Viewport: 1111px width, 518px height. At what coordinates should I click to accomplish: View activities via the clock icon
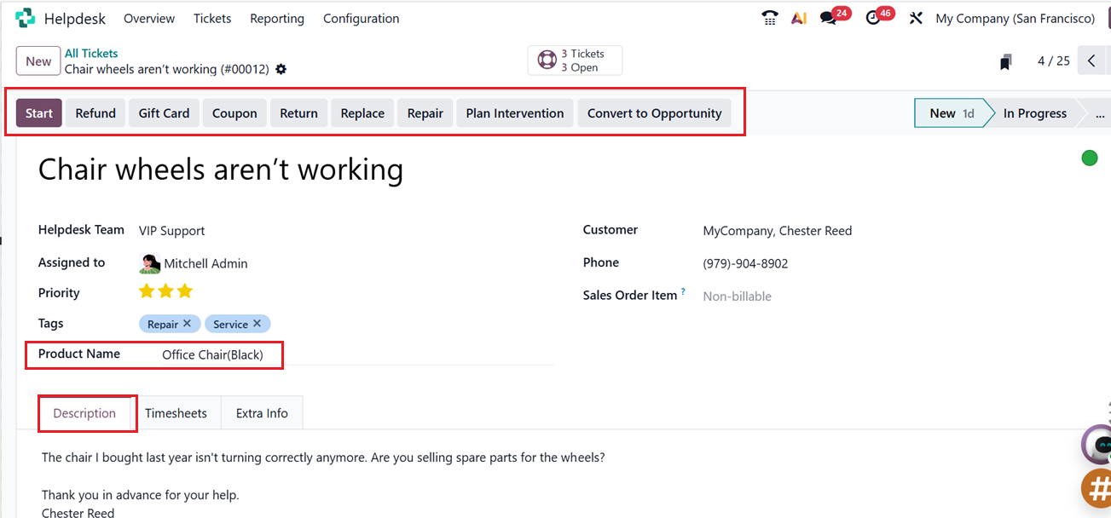click(x=874, y=17)
